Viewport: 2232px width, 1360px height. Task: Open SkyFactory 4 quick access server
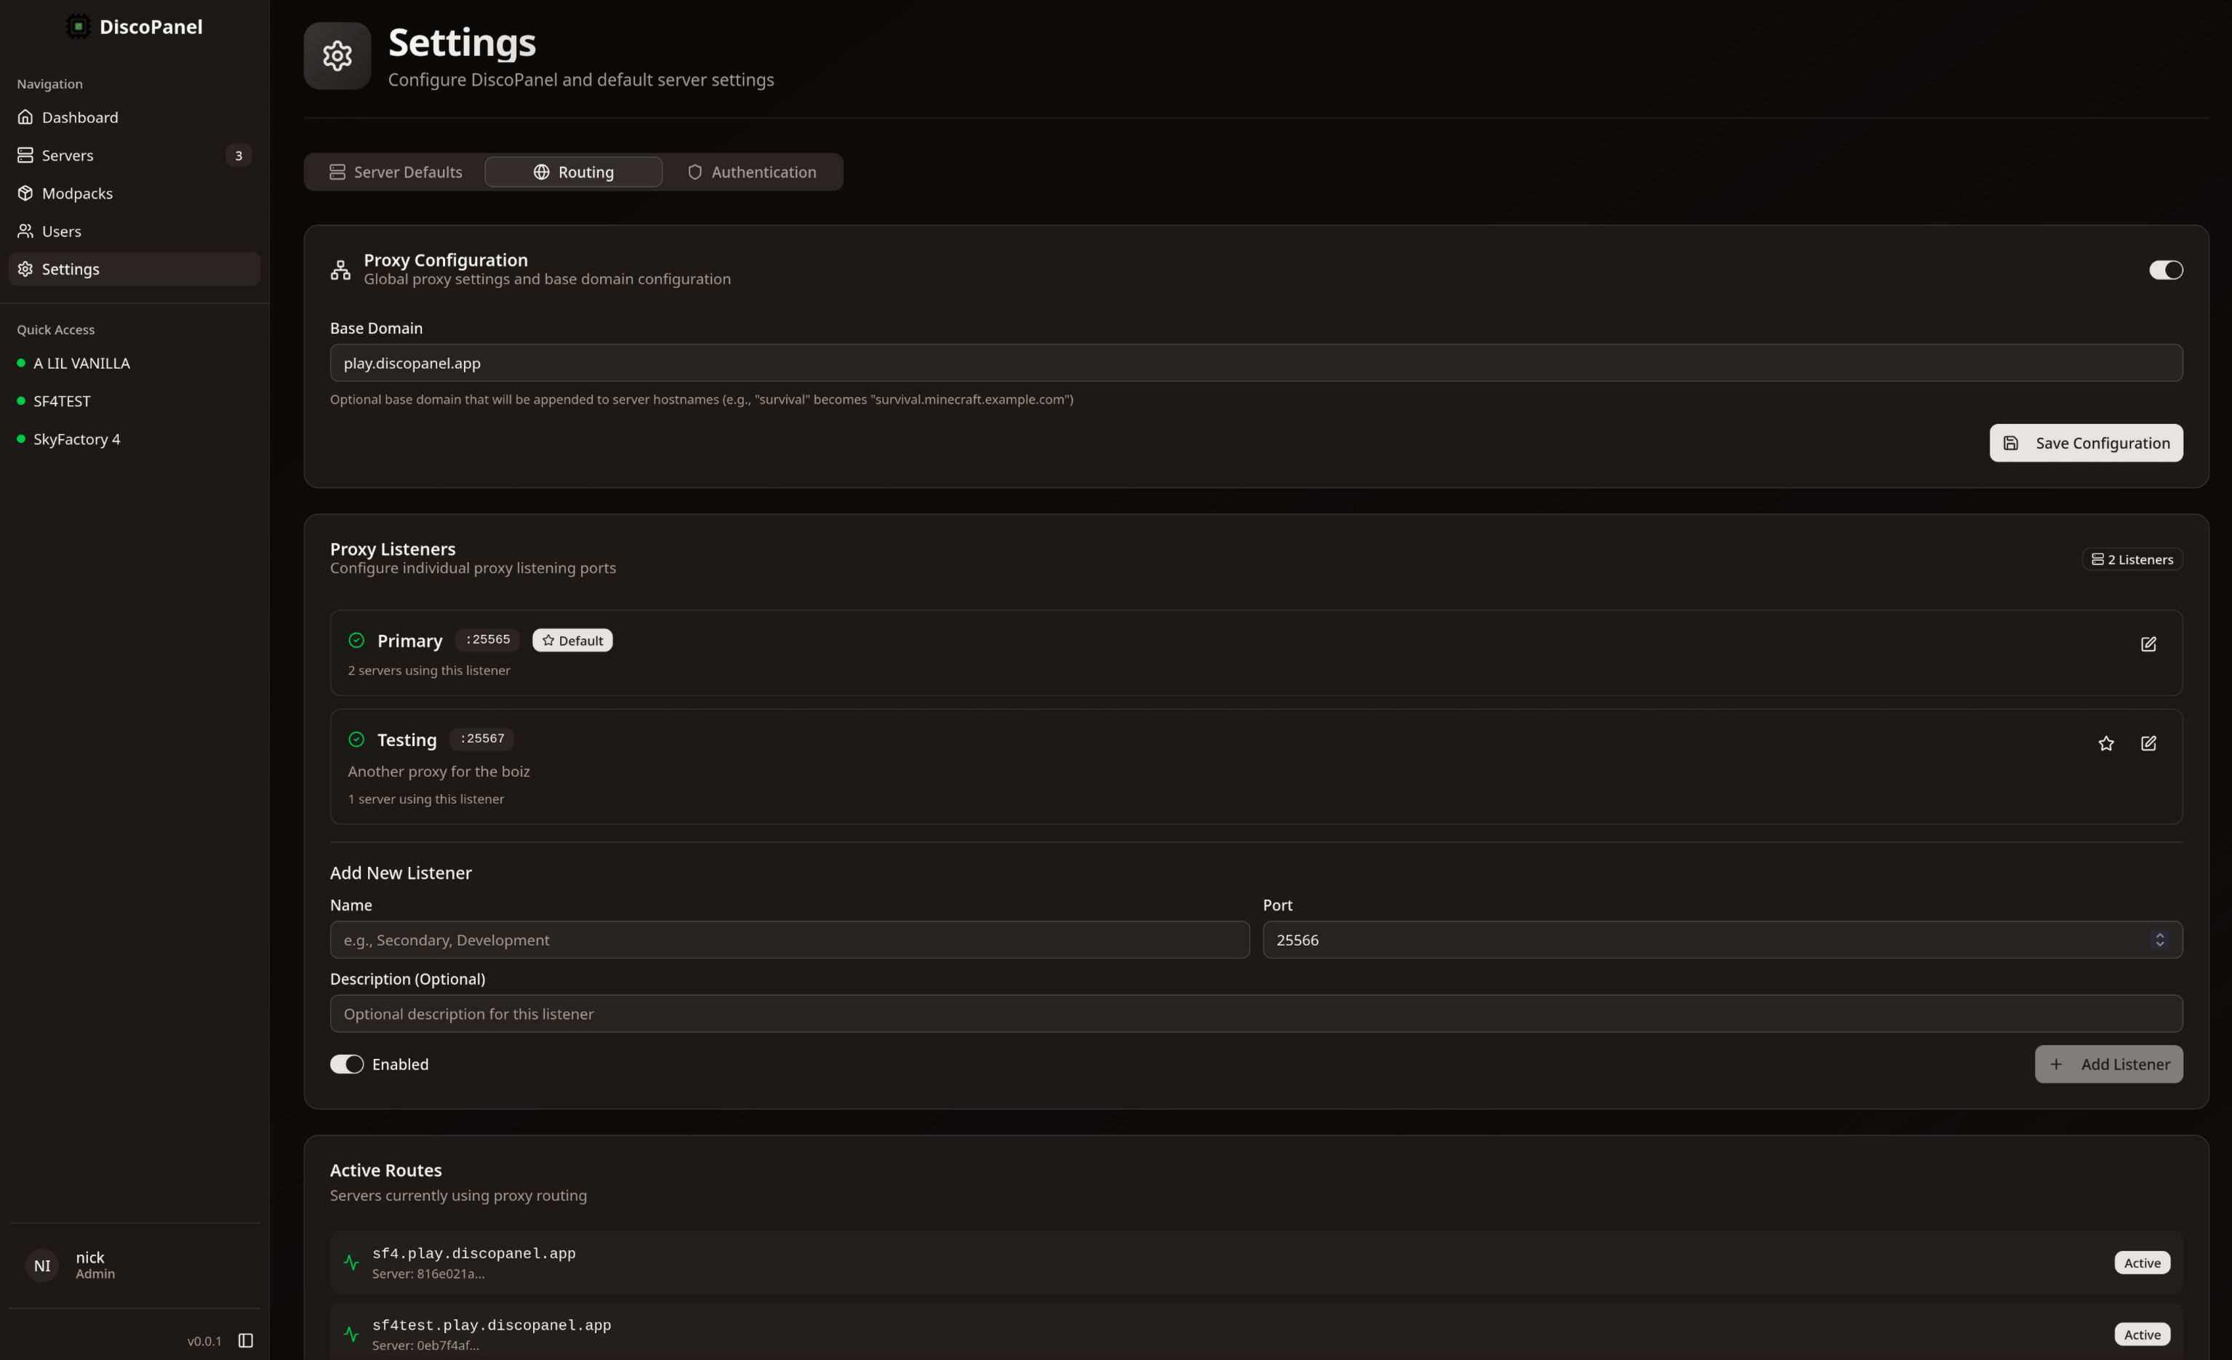[x=134, y=439]
